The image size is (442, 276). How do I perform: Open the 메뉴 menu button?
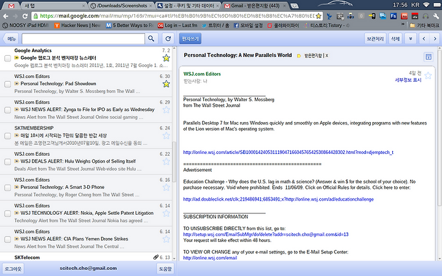(10, 39)
